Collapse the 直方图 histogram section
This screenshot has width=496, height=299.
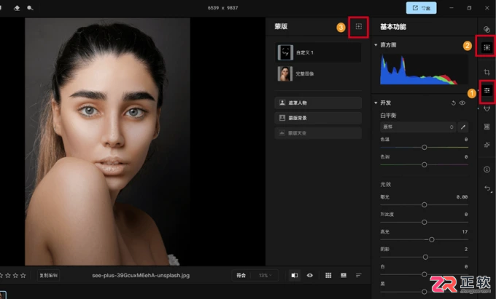click(x=376, y=45)
